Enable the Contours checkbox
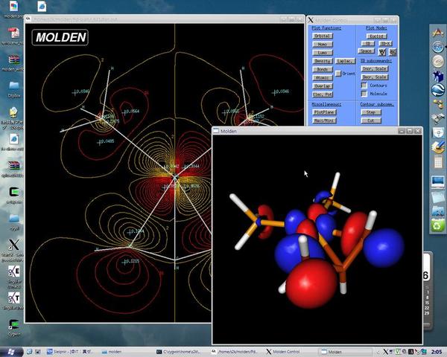The width and height of the screenshot is (447, 357). point(364,85)
